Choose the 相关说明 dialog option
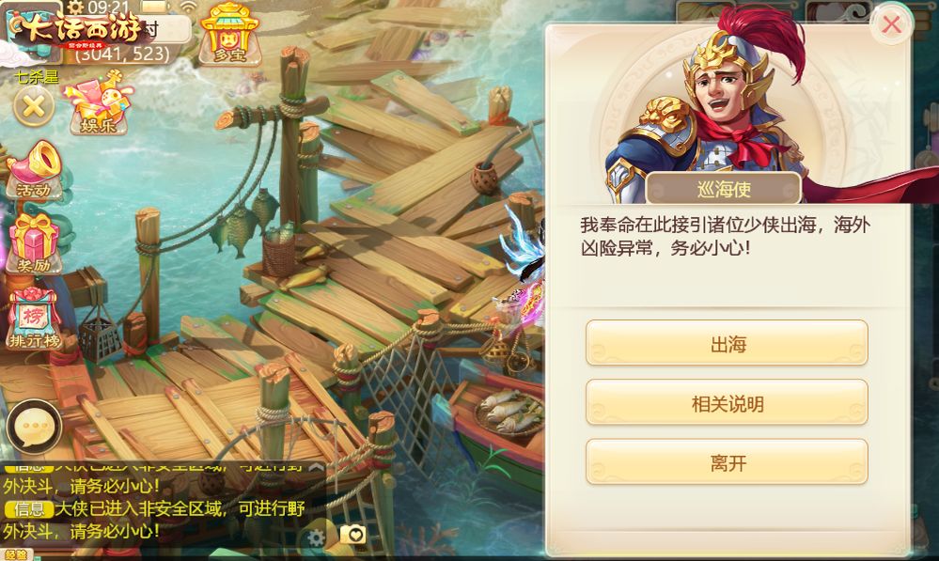939x561 pixels. click(727, 403)
